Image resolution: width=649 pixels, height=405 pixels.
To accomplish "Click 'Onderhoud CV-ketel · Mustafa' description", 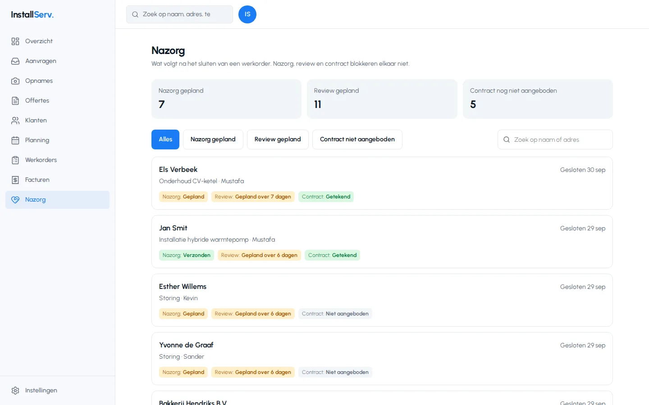I will [x=201, y=181].
